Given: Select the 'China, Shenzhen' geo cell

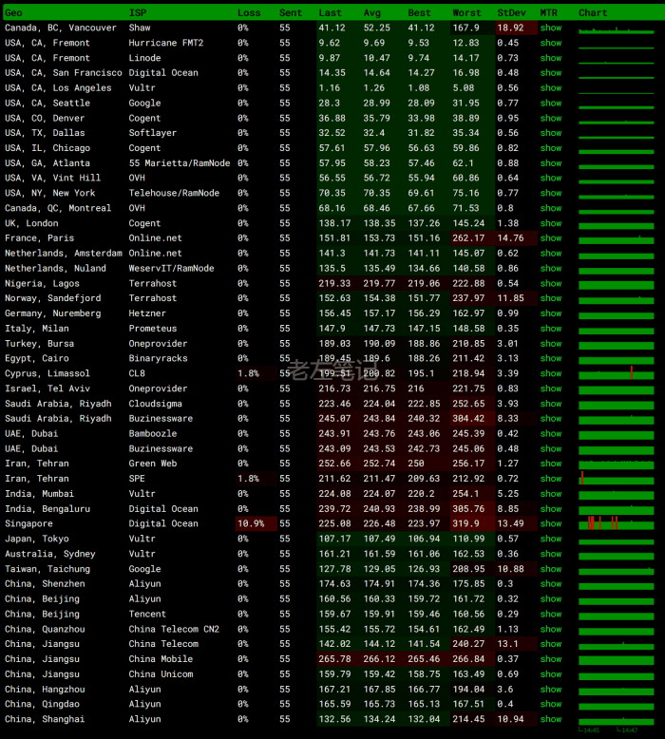Looking at the screenshot, I should pyautogui.click(x=45, y=584).
